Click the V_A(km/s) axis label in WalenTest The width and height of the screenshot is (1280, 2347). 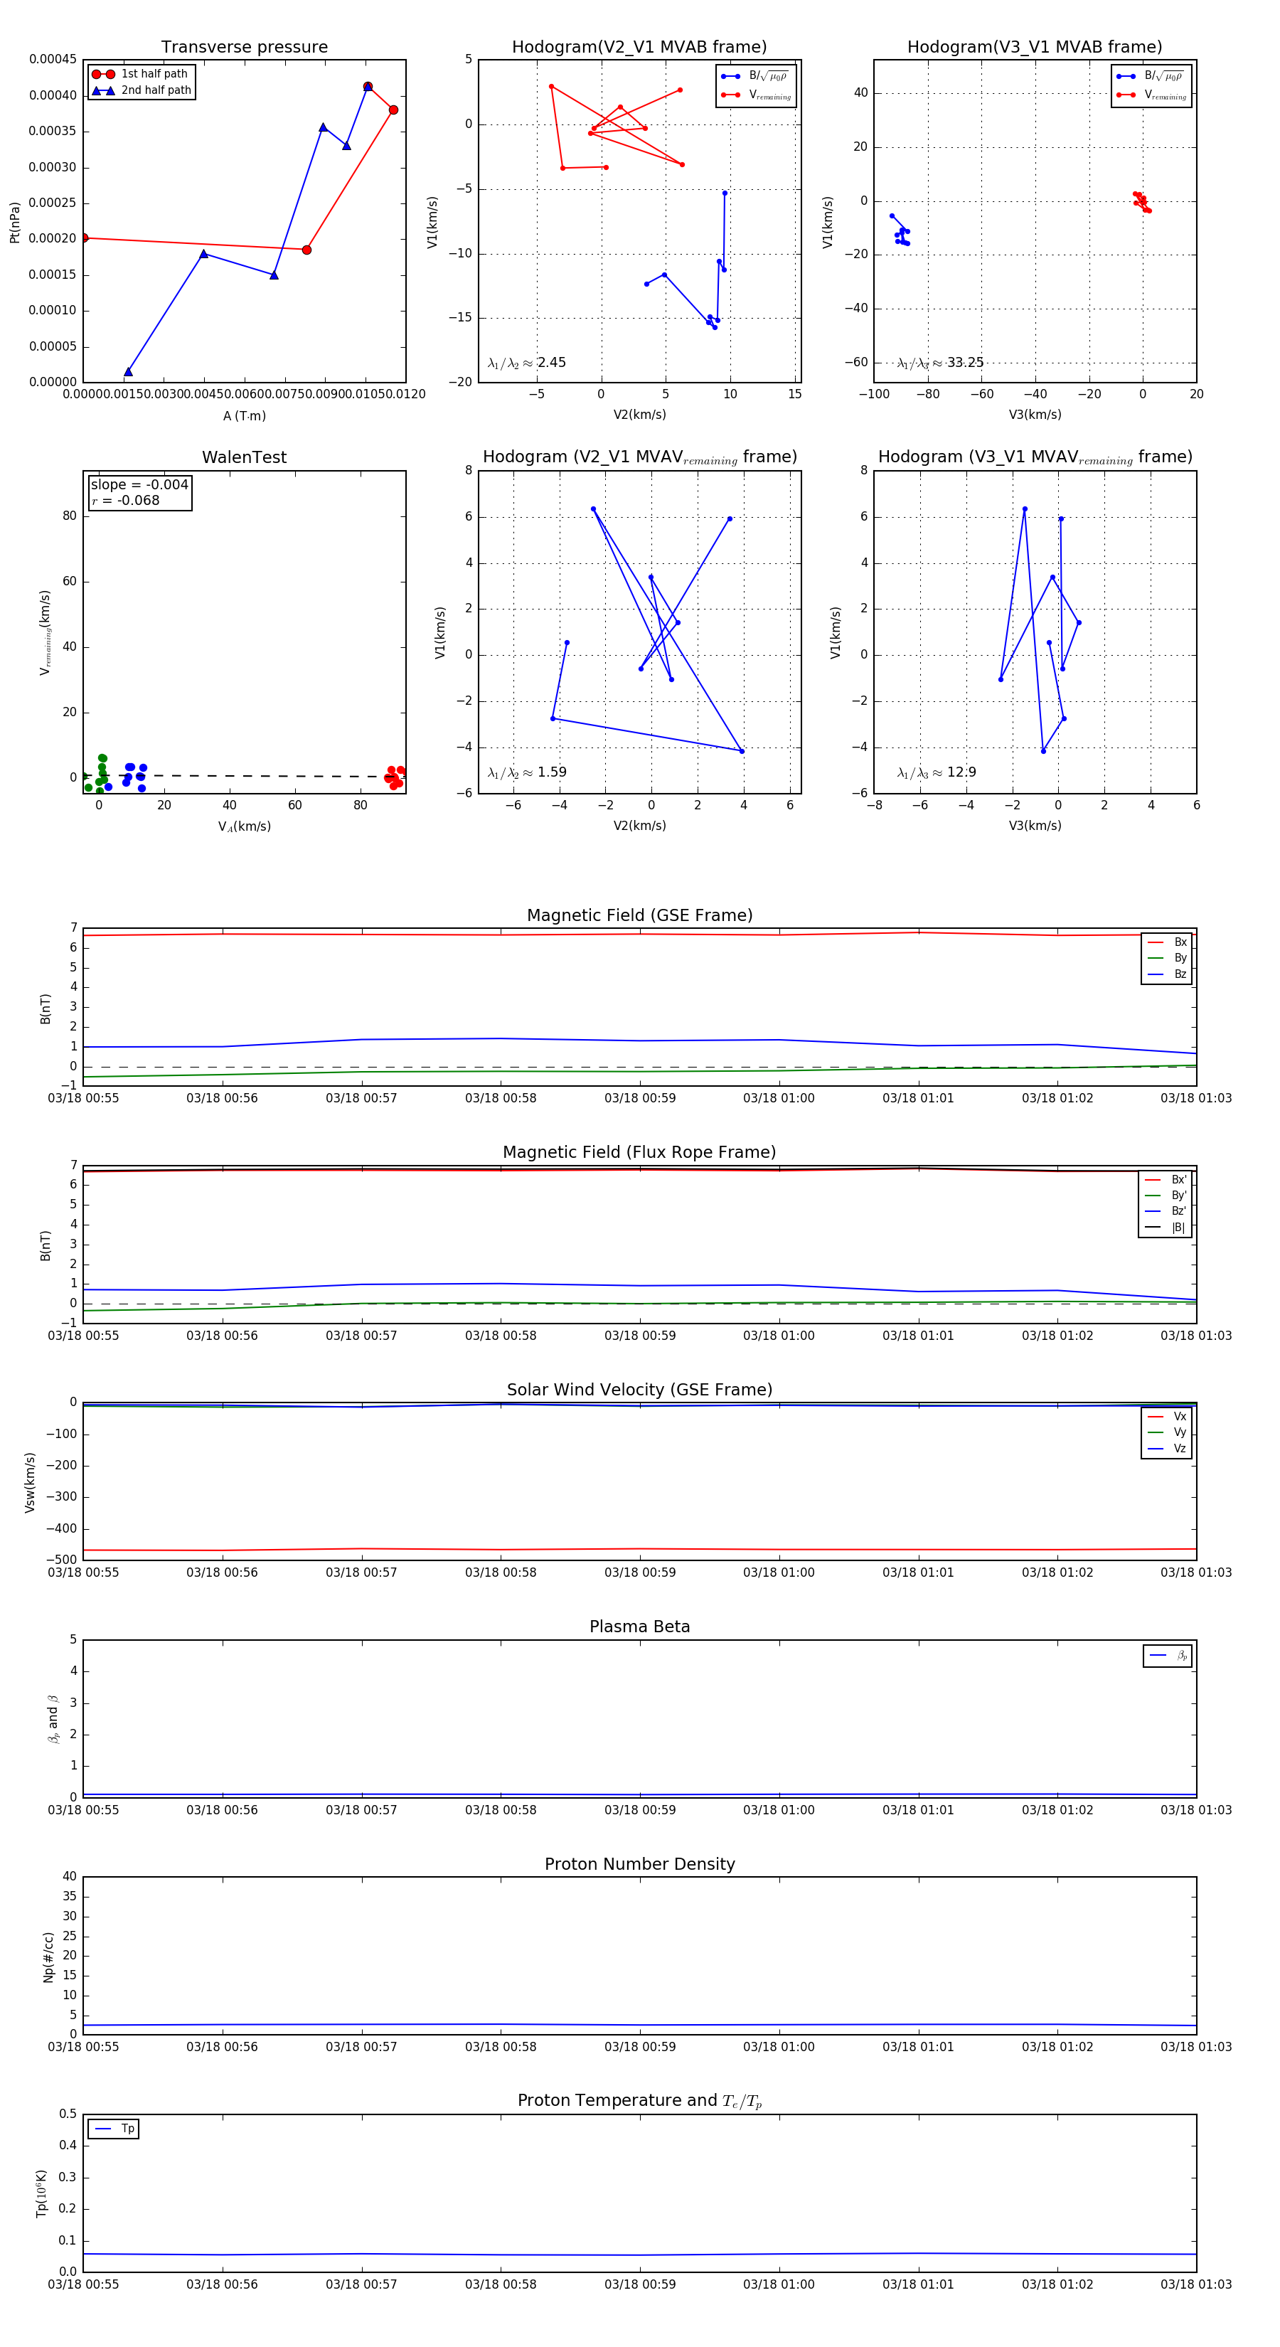[244, 826]
